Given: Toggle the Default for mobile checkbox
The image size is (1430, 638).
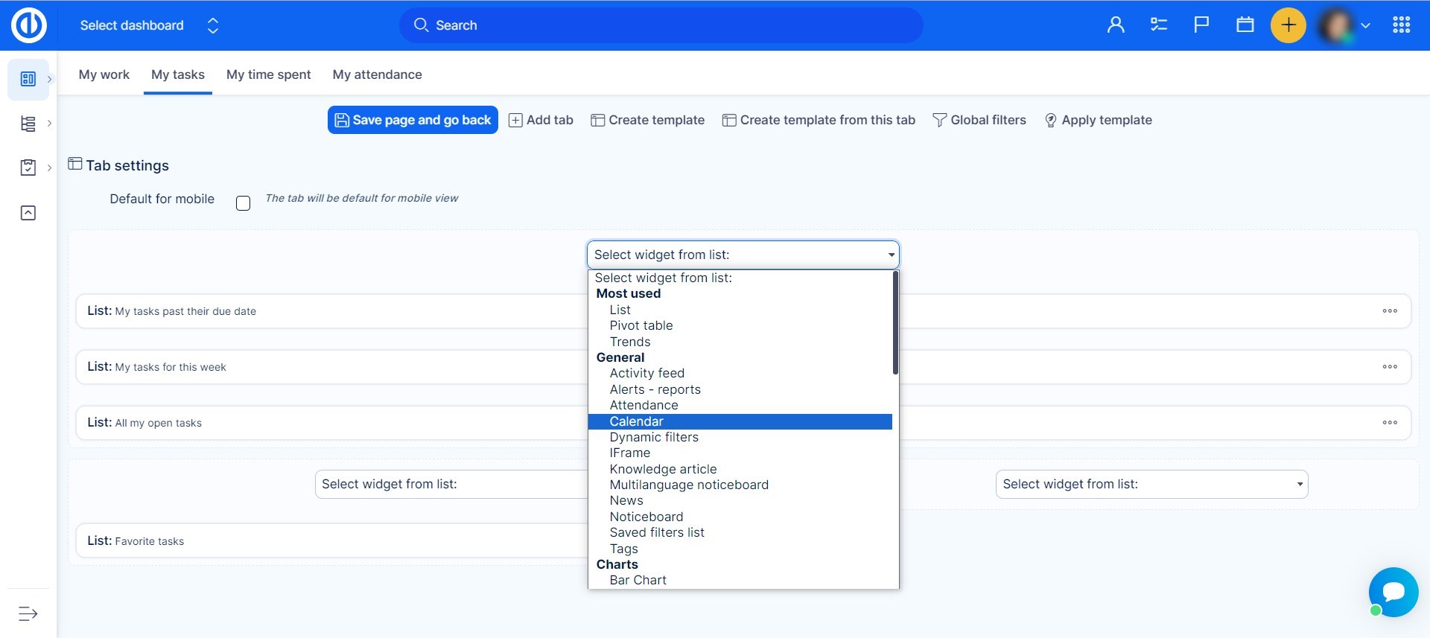Looking at the screenshot, I should (243, 203).
